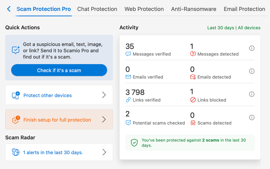Click the Emails detected label
The height and width of the screenshot is (169, 270).
(x=214, y=77)
